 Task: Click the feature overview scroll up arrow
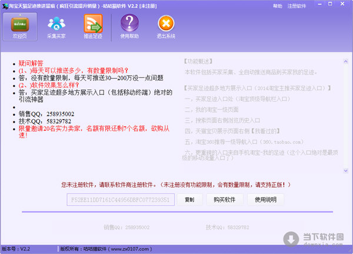[345, 61]
